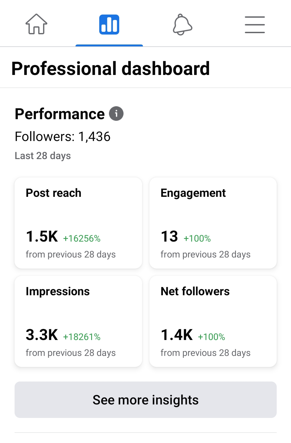Open the Engagement card
Image resolution: width=291 pixels, height=443 pixels.
213,223
